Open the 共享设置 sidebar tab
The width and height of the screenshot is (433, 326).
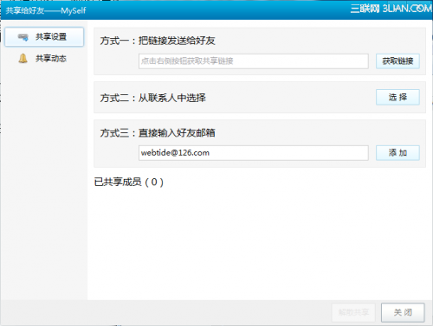(44, 37)
